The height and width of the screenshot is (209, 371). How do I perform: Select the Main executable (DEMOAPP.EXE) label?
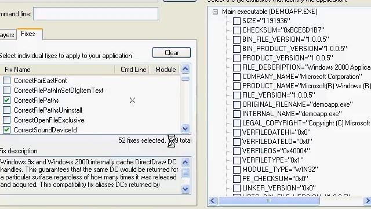point(270,12)
